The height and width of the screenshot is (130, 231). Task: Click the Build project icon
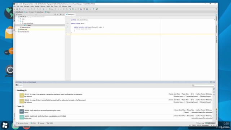[x=50, y=9]
